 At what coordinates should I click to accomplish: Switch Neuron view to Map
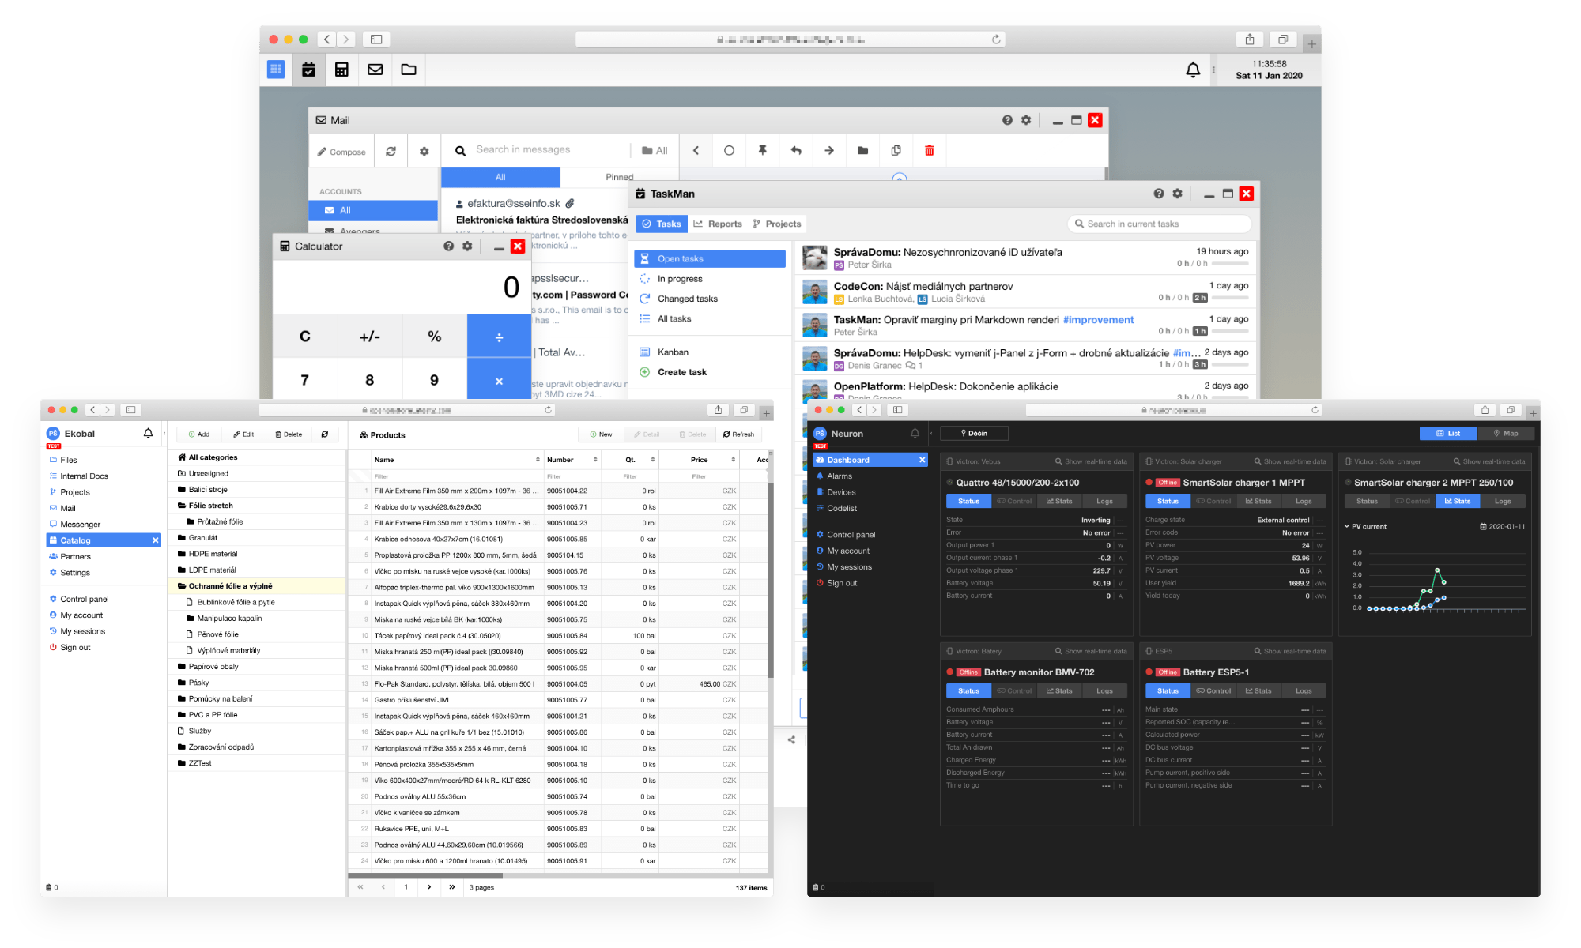click(1506, 433)
